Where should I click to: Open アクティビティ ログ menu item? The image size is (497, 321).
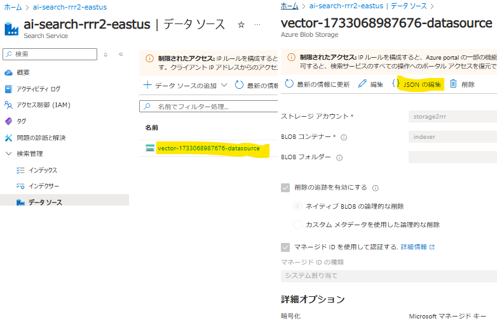pyautogui.click(x=38, y=89)
